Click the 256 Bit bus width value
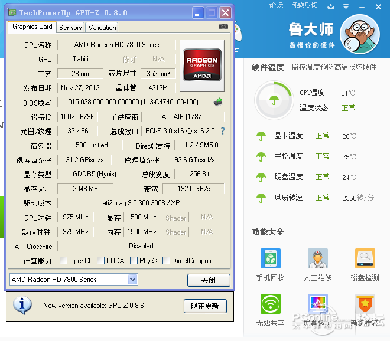This screenshot has height=341, width=390. pos(200,174)
